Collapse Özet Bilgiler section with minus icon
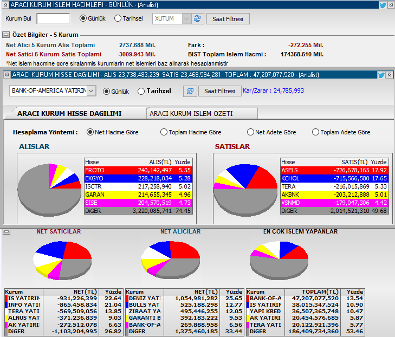Image resolution: width=395 pixels, height=337 pixels. point(6,35)
